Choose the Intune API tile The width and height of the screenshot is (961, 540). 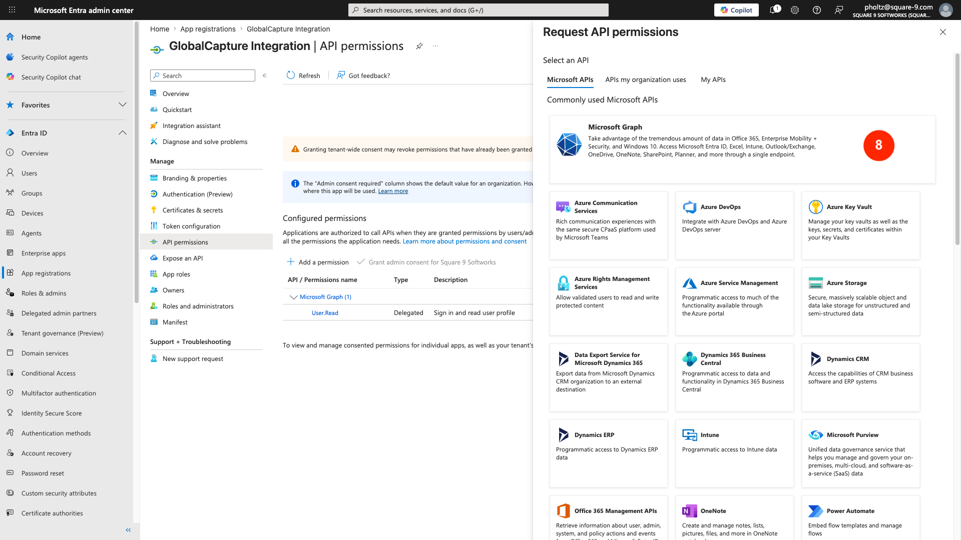[x=734, y=453]
